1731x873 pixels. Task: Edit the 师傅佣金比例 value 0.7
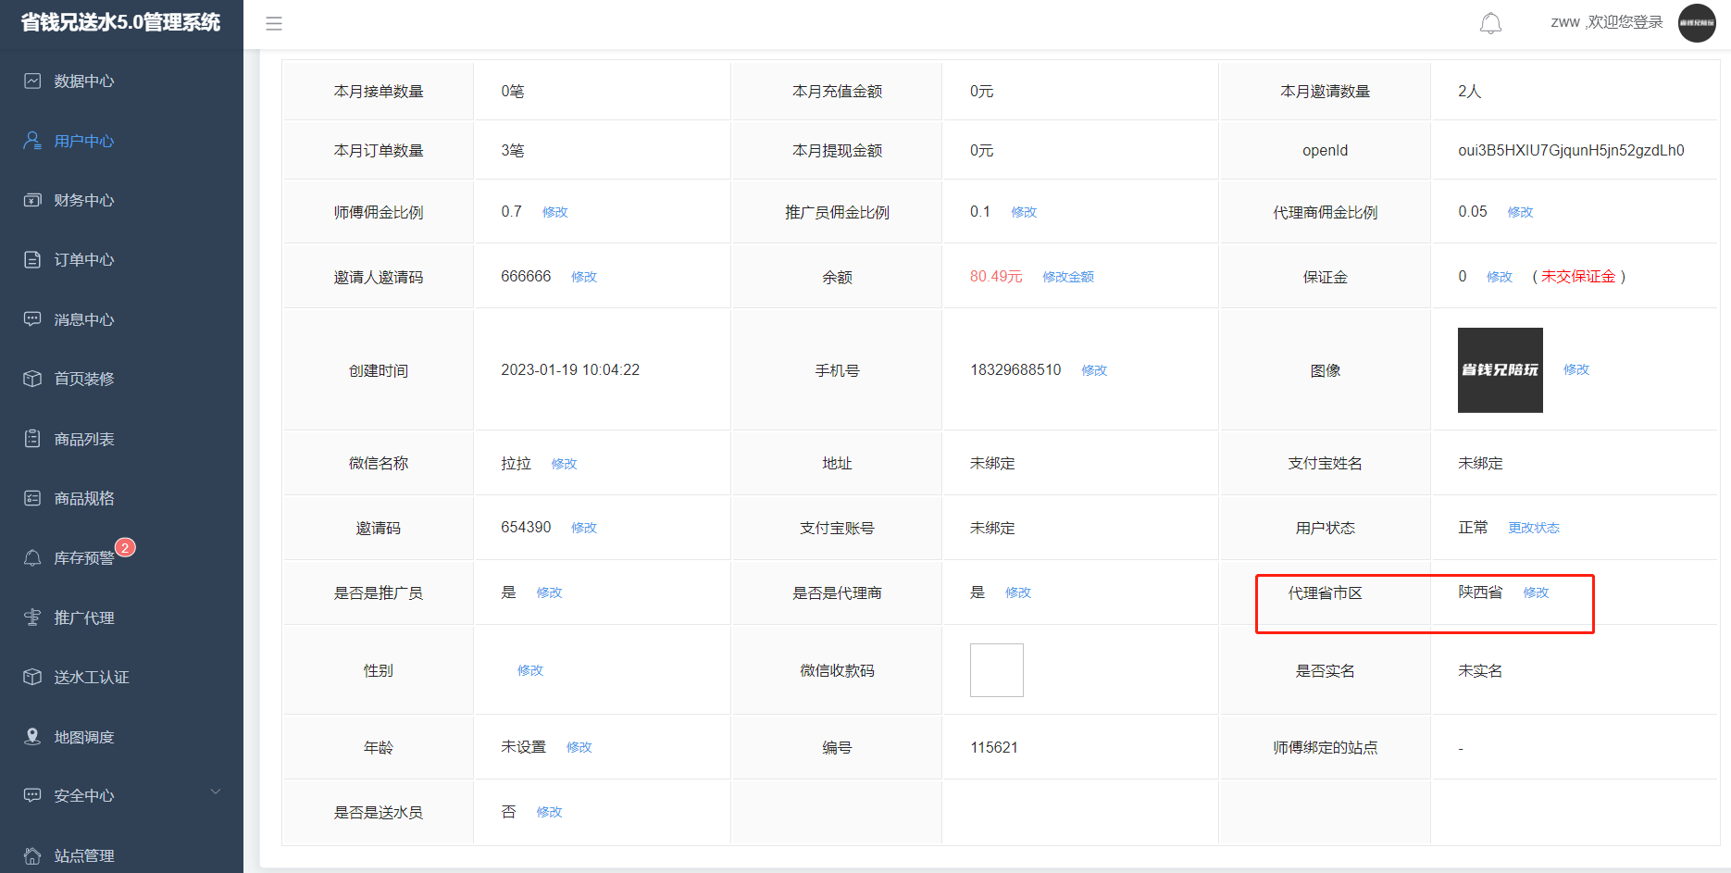click(555, 212)
